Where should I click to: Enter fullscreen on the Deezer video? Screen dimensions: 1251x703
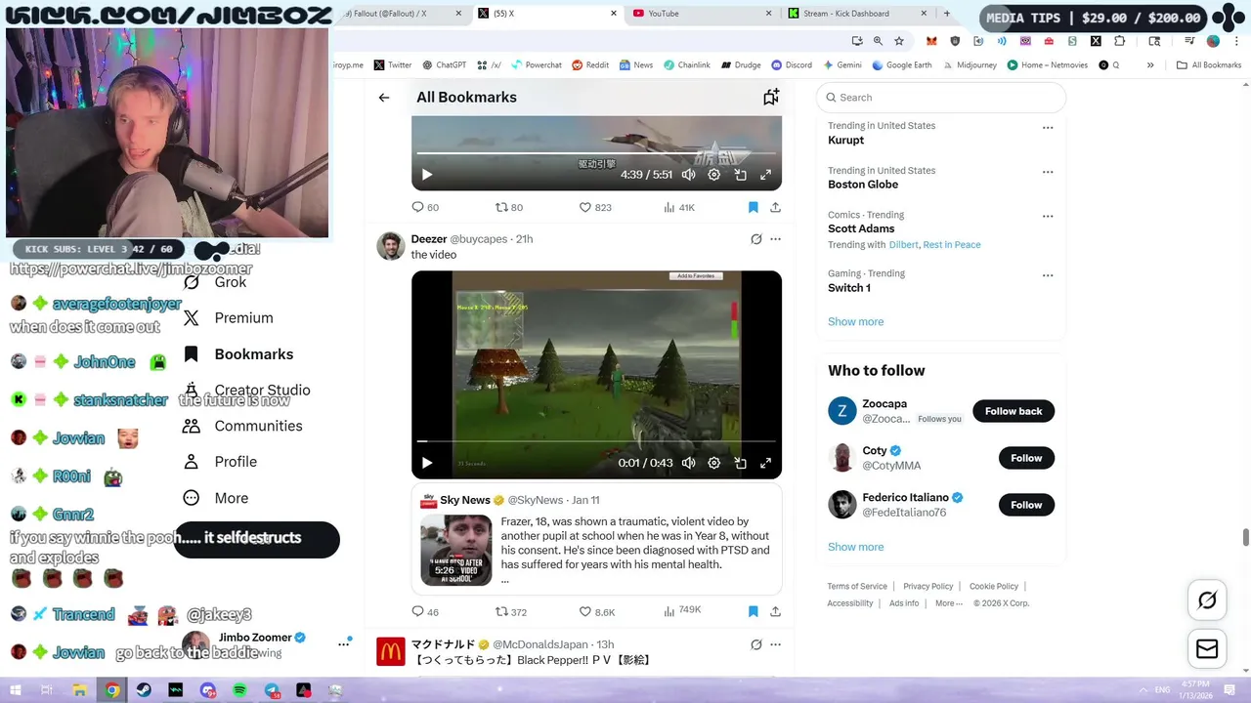766,463
